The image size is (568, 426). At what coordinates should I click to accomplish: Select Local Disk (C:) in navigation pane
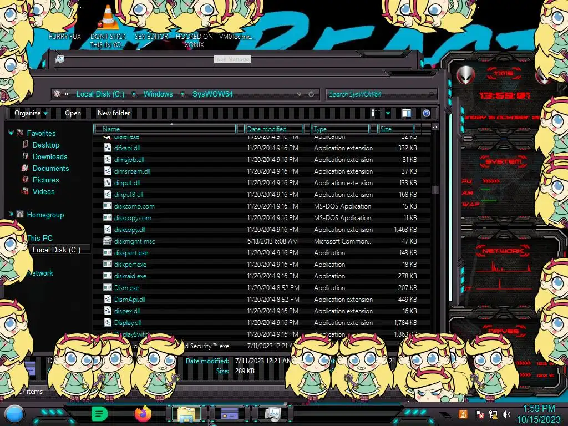pos(57,250)
